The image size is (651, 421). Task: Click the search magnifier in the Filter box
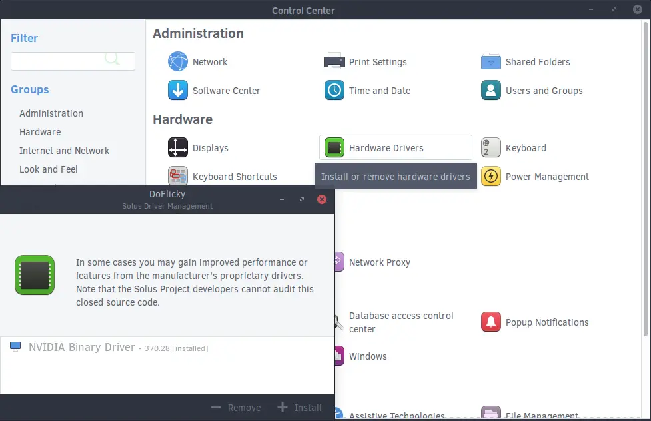point(112,59)
